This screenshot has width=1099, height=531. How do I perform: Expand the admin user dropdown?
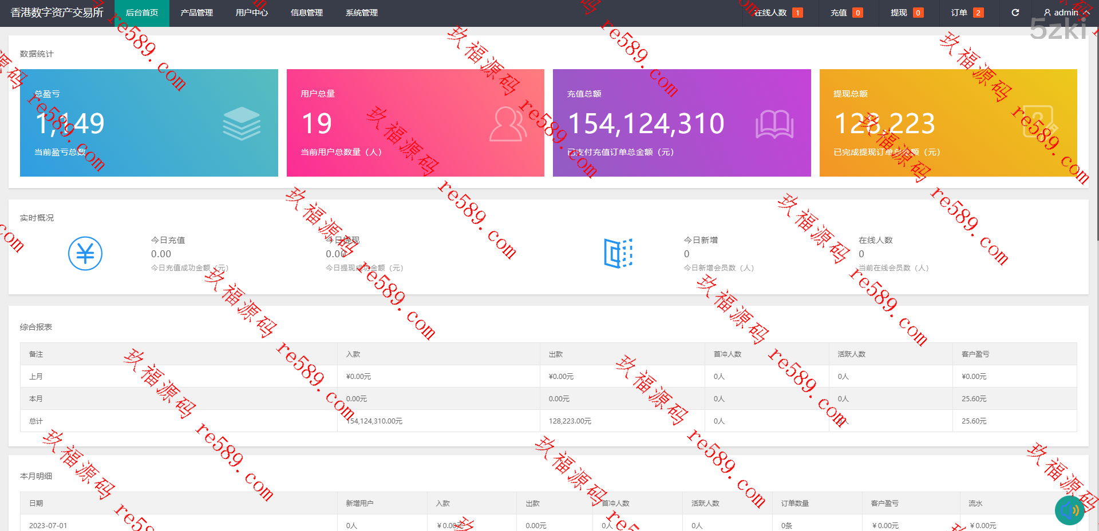(x=1066, y=13)
